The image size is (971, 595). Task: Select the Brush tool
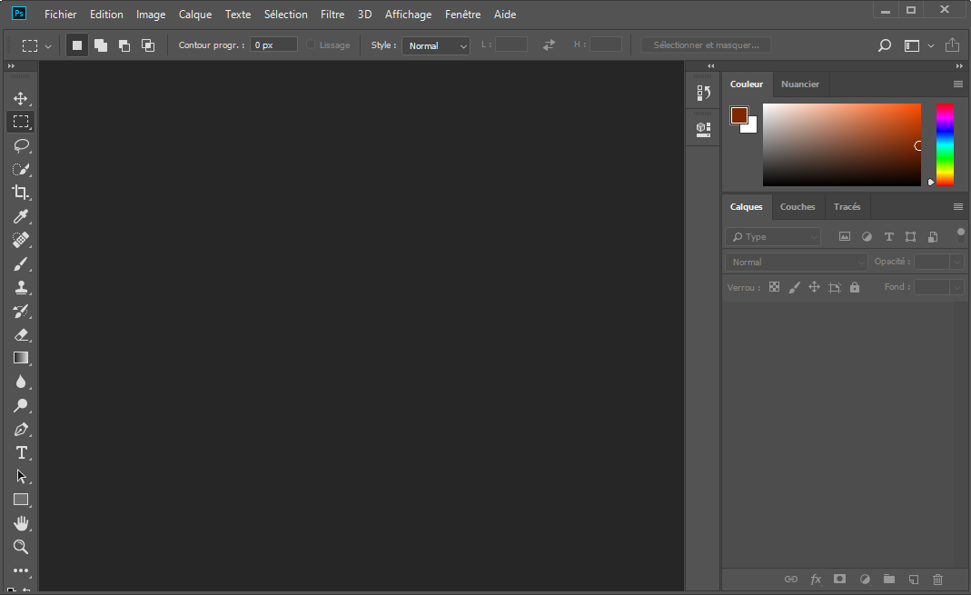(x=20, y=263)
